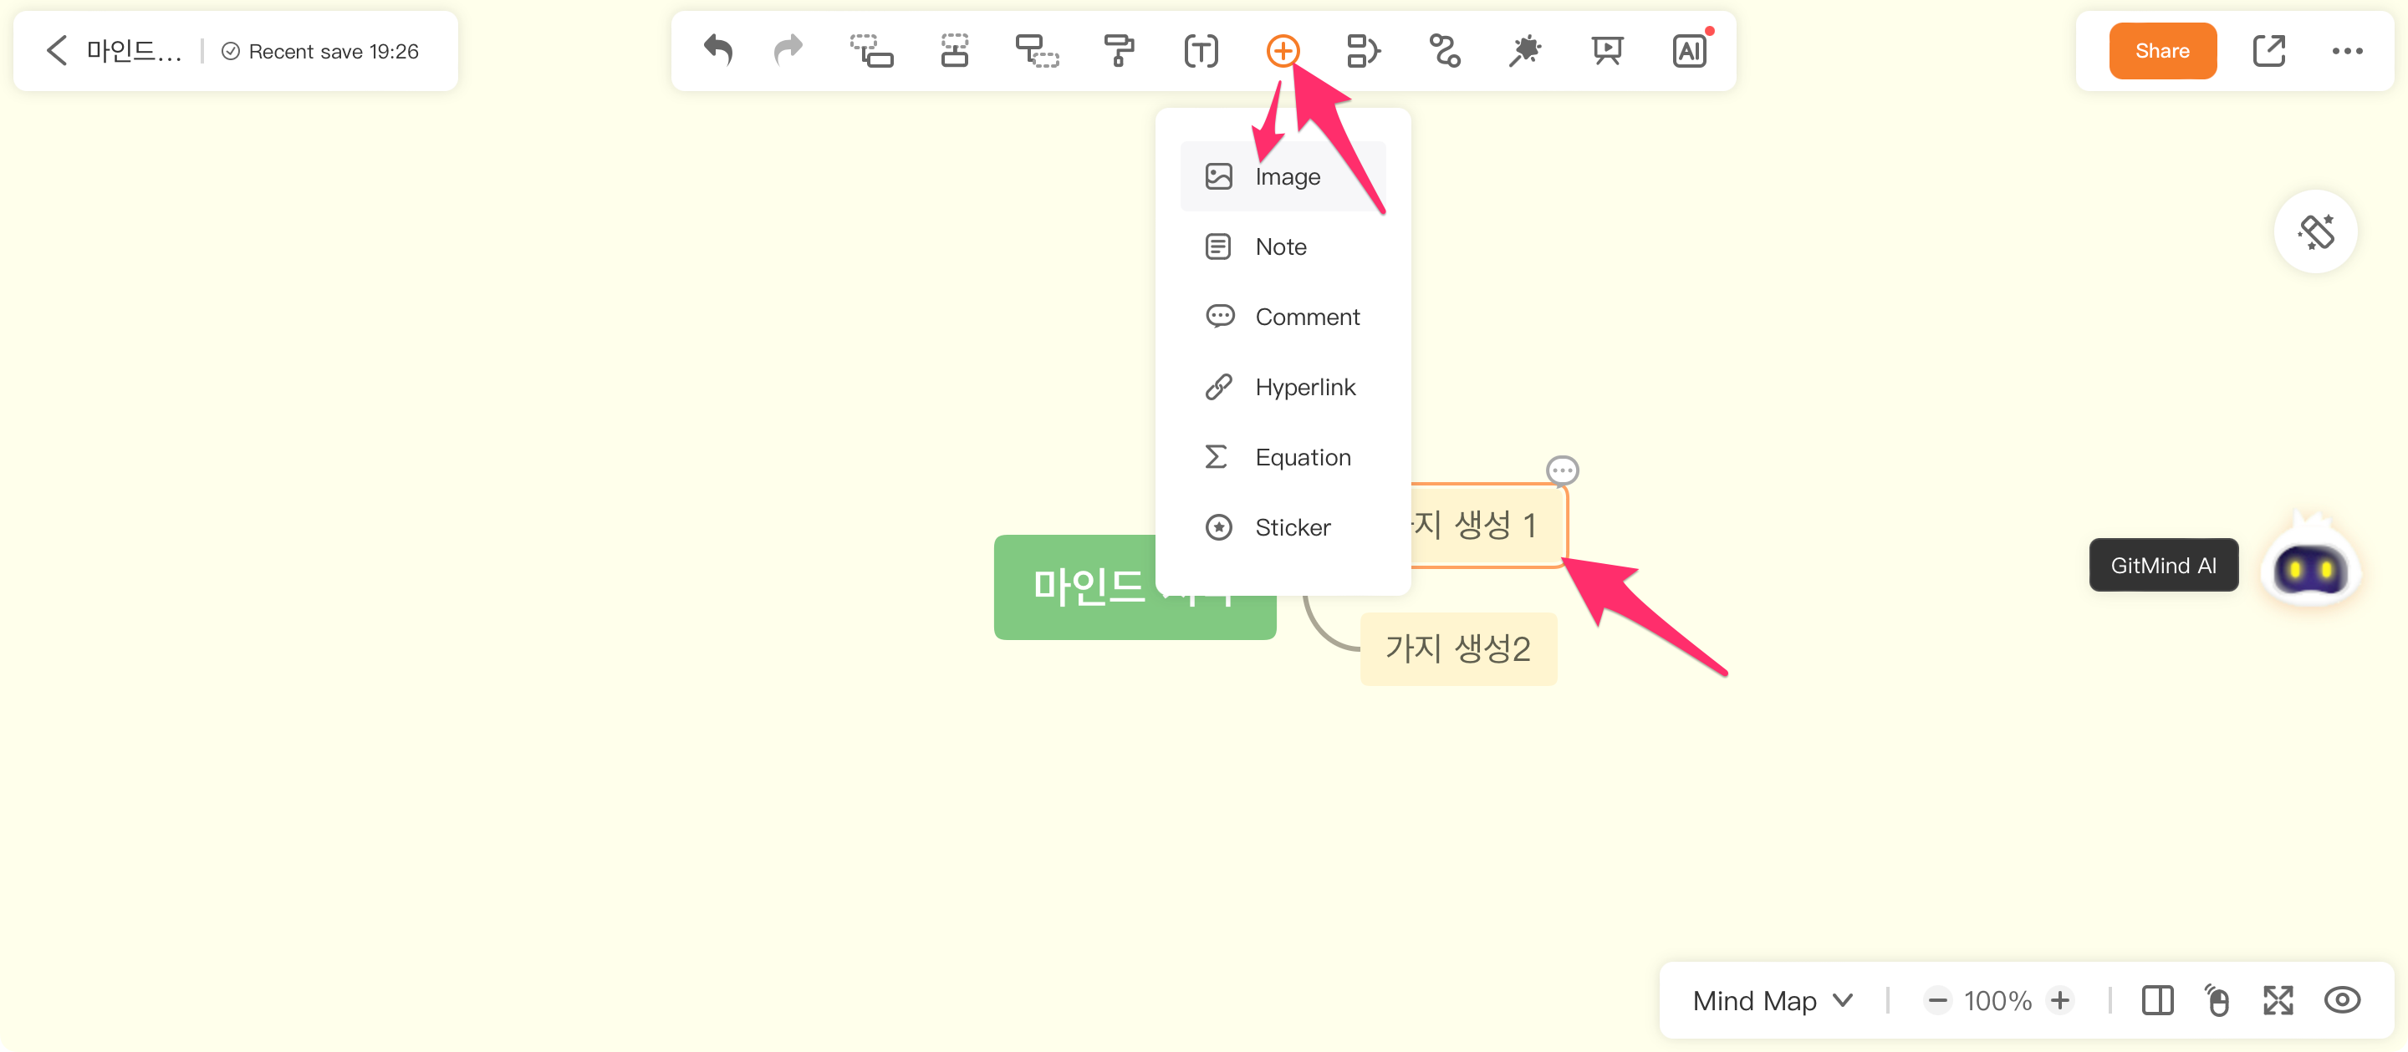Toggle the split outline panel view
This screenshot has width=2408, height=1052.
pyautogui.click(x=2157, y=1001)
